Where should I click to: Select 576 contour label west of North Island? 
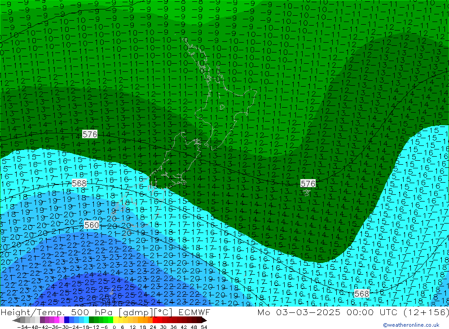[x=90, y=134]
